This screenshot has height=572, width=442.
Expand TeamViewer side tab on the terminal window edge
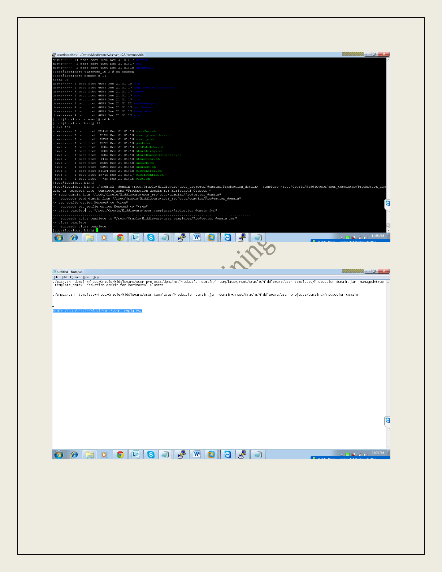pyautogui.click(x=387, y=205)
